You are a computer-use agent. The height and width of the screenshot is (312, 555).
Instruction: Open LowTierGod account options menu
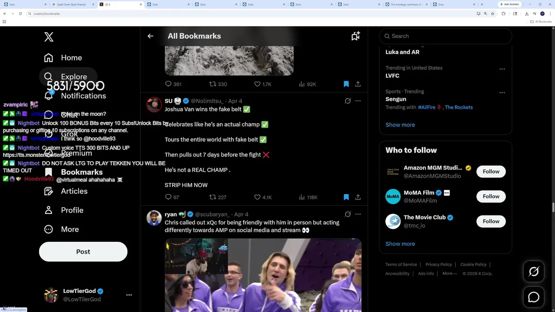(x=129, y=295)
